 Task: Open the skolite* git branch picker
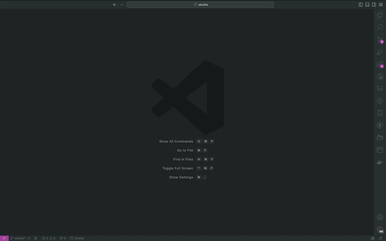[x=18, y=238]
